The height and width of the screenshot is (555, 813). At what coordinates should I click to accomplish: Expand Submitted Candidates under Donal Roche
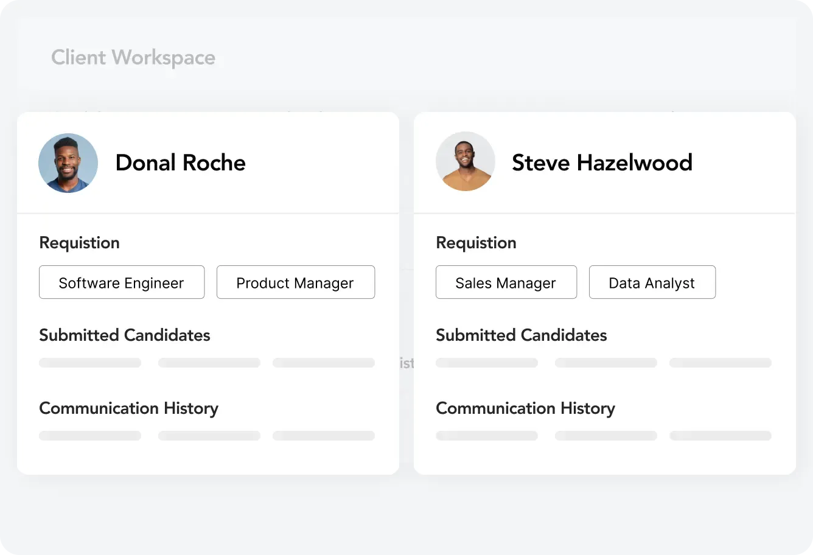click(x=124, y=335)
